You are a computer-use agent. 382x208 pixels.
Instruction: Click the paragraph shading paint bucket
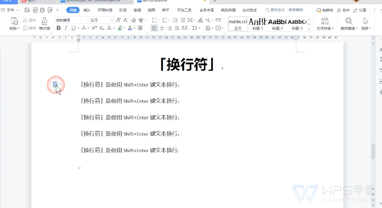(x=208, y=28)
